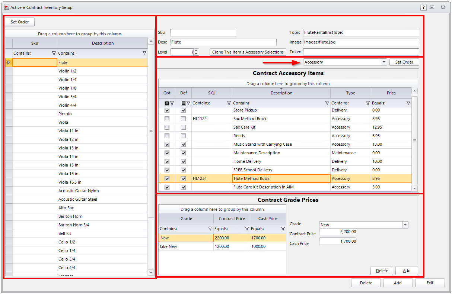Click the Cash Price column filter icon
This screenshot has width=452, height=294.
283,229
